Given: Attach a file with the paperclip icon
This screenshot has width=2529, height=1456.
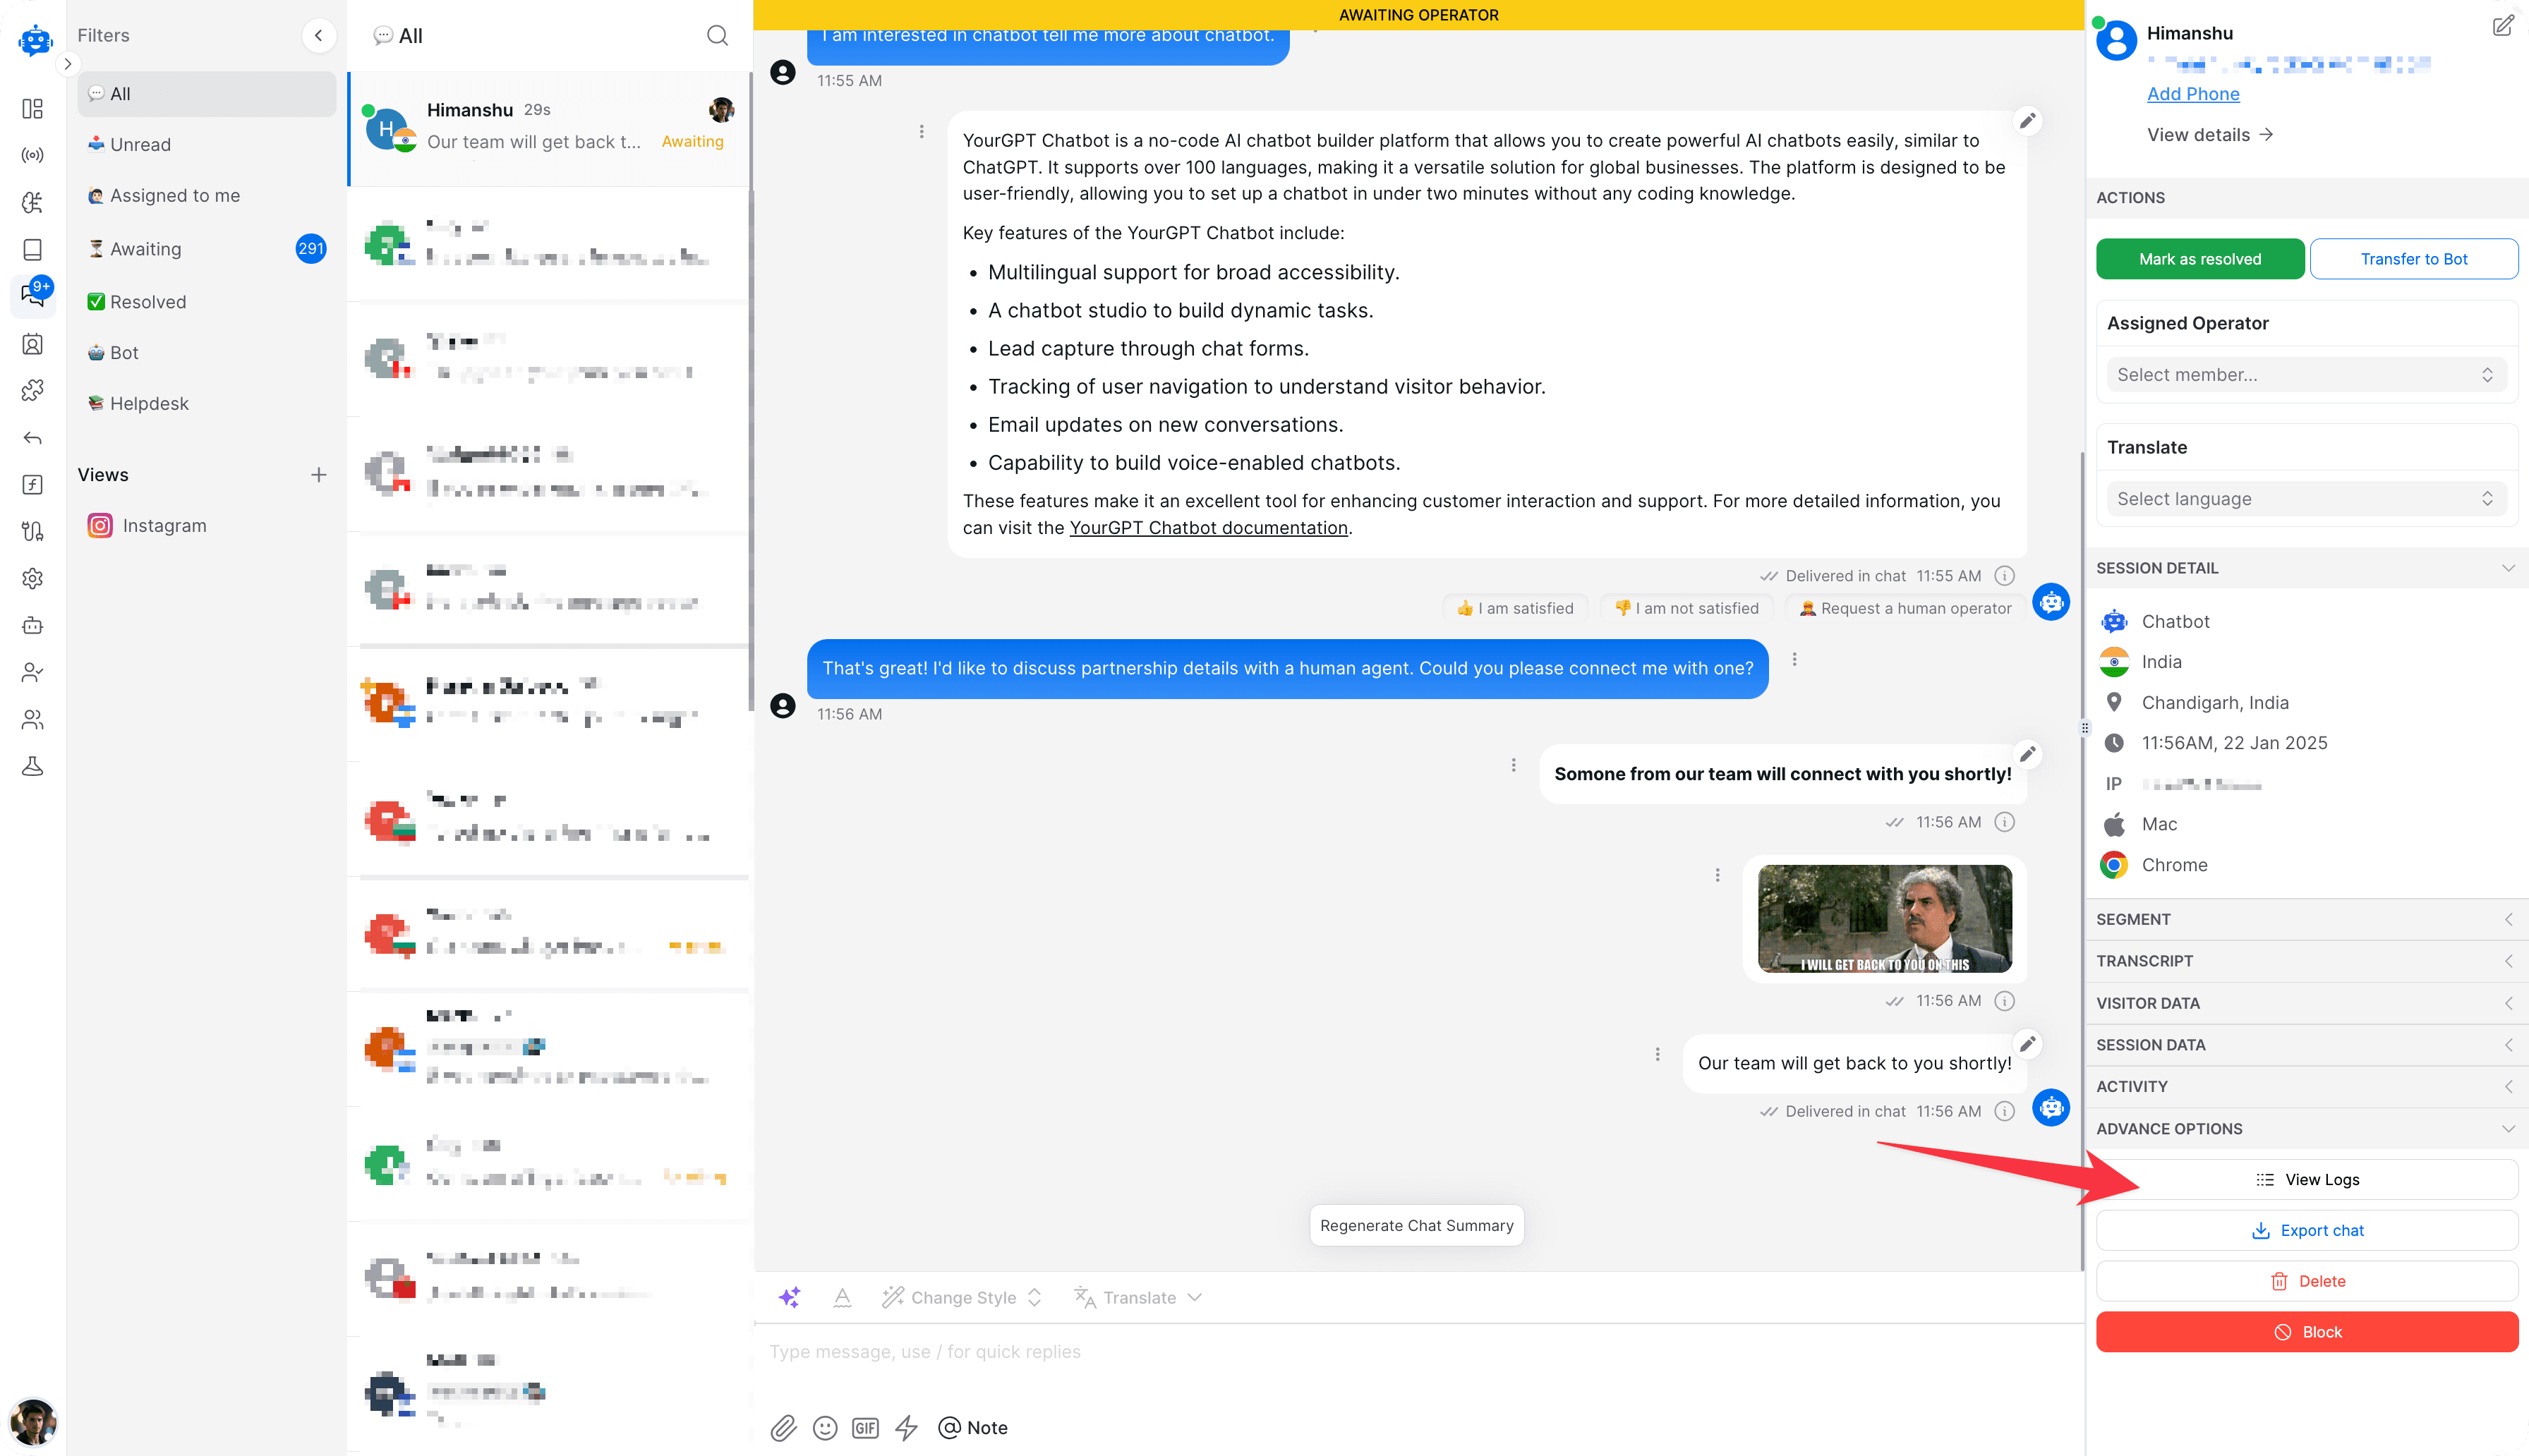Looking at the screenshot, I should [783, 1427].
